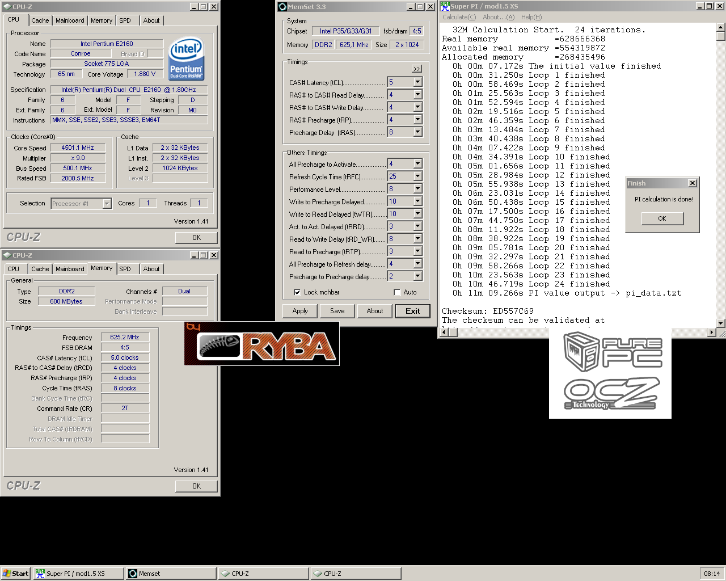726x581 pixels.
Task: Open the All Precharge to Activate dropdown
Action: pyautogui.click(x=417, y=164)
